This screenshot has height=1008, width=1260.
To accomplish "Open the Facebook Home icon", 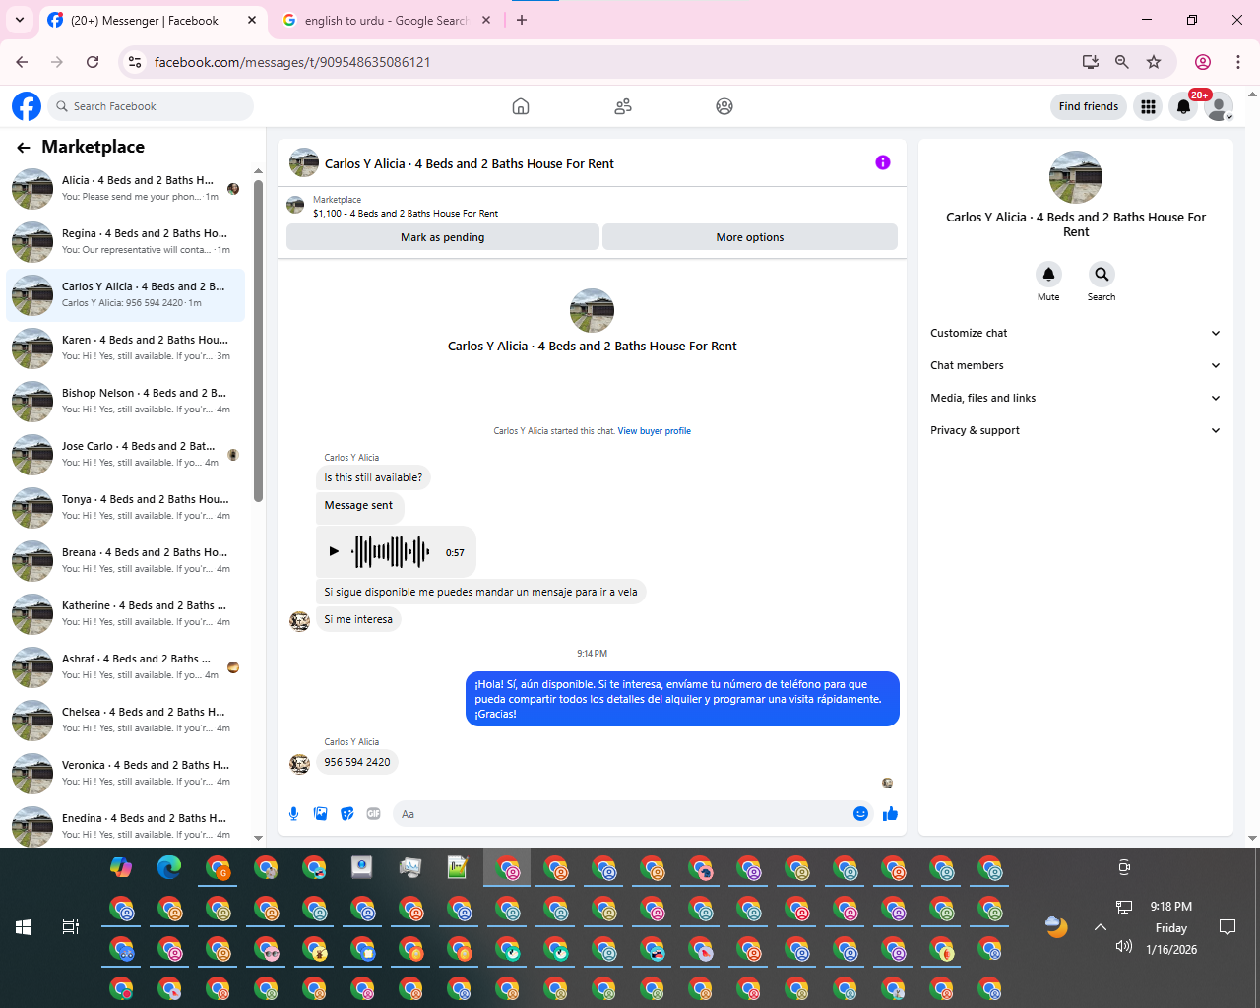I will (521, 106).
